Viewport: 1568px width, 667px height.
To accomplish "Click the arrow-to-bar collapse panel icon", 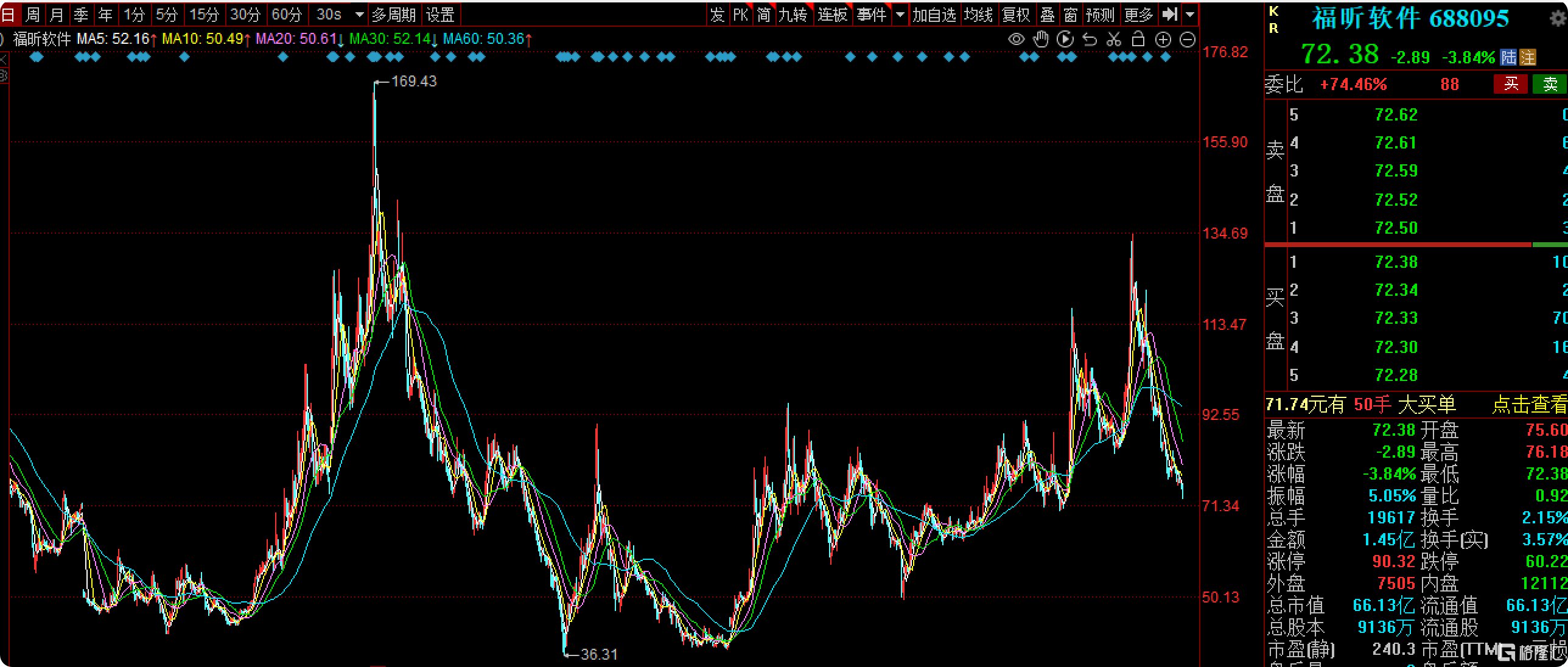I will pyautogui.click(x=1169, y=14).
